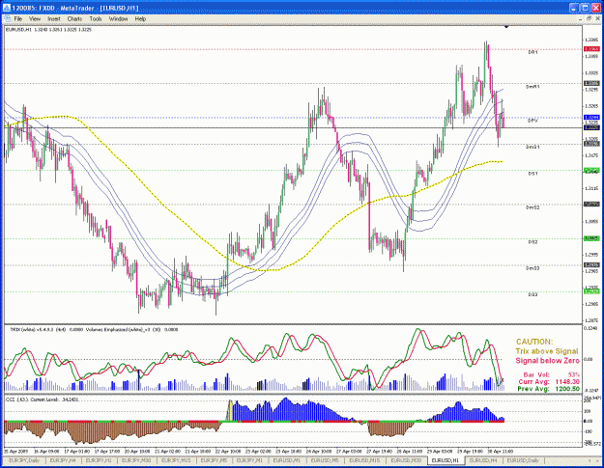Restore the inner chart window from menu bar
The image size is (604, 468).
click(x=589, y=18)
